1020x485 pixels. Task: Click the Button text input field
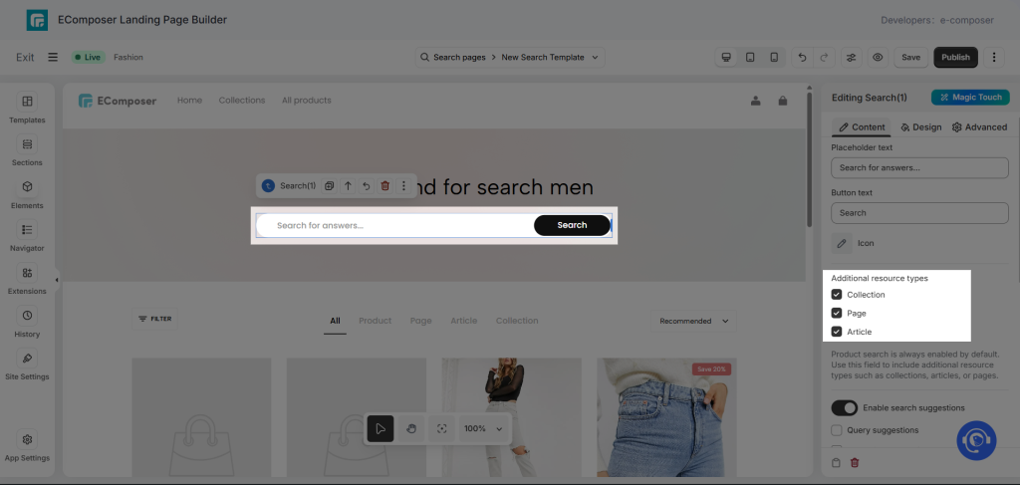click(x=919, y=213)
